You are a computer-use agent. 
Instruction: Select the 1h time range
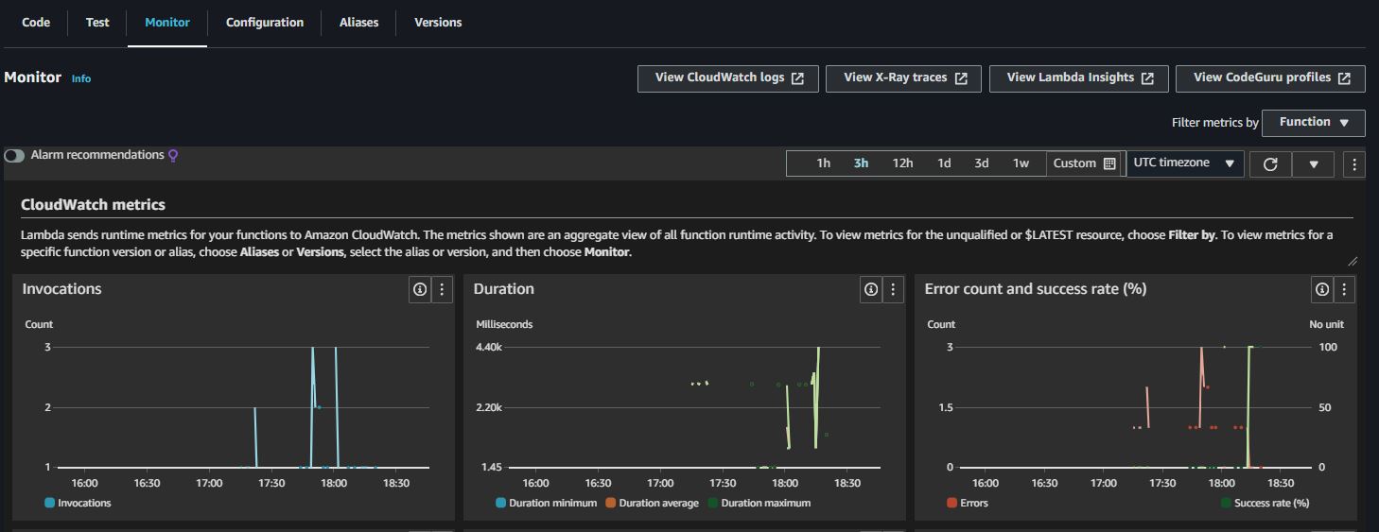(x=824, y=163)
